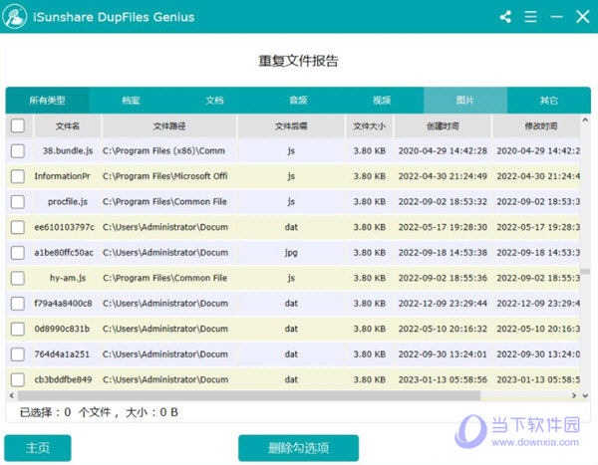This screenshot has height=465, width=598.
Task: Check the 764d4a1a251 row checkbox
Action: coord(18,354)
